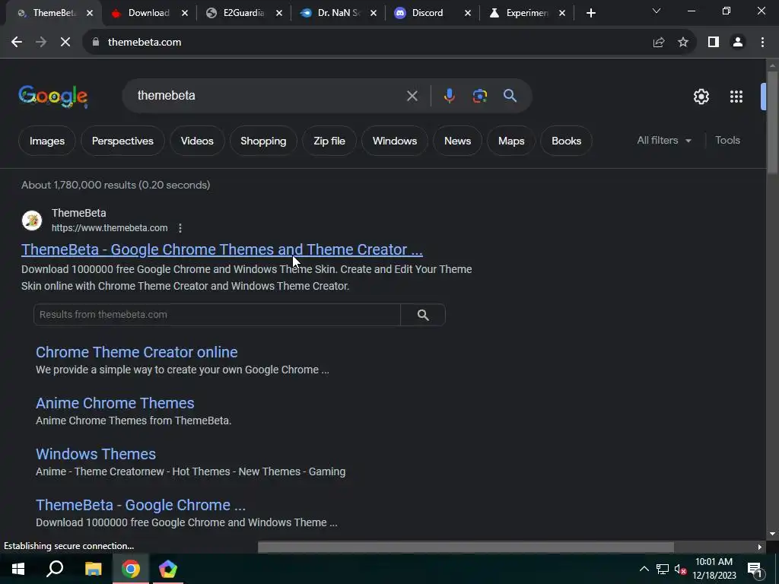Switch to the Download tab

click(148, 13)
